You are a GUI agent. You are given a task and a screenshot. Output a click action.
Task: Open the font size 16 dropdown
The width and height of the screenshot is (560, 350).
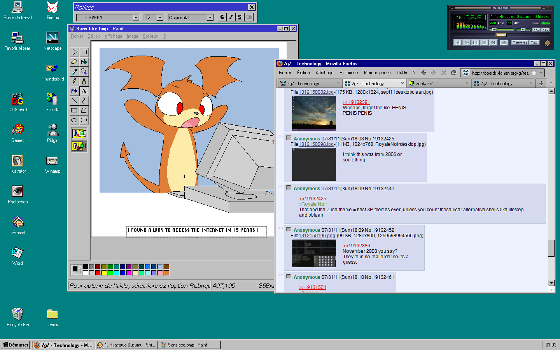point(160,17)
